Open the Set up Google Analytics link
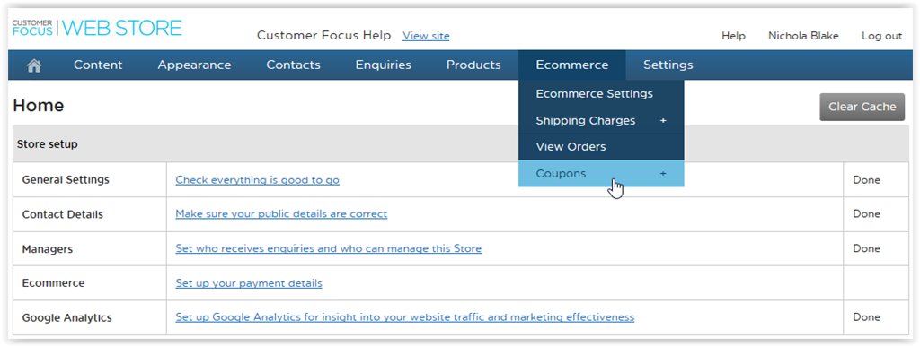 405,317
